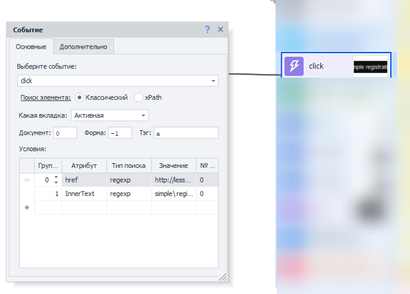Screen dimensions: 410x294
Task: Click the arrow indicator on first condition row
Action: pos(26,181)
